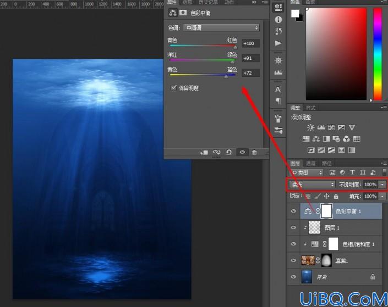
Task: Hide the 背景 layer
Action: point(293,277)
